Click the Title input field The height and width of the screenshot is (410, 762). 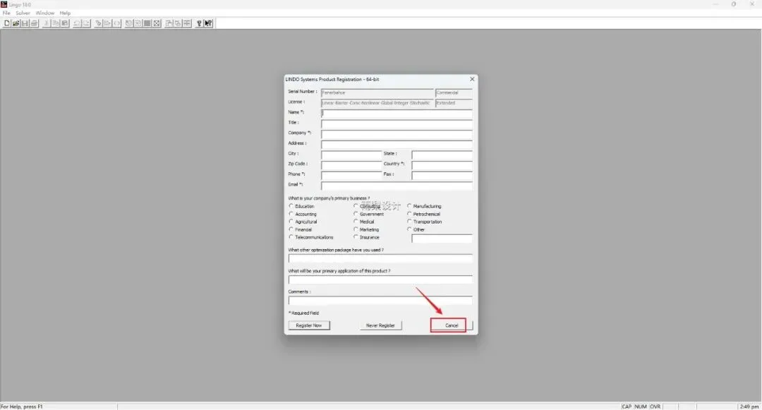397,123
